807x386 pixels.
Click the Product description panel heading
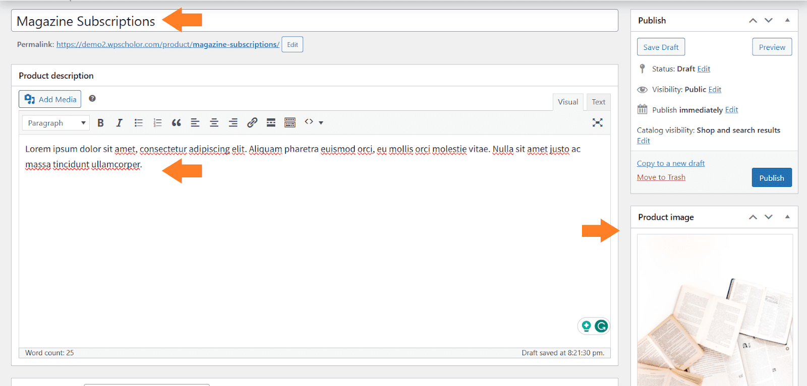point(56,76)
